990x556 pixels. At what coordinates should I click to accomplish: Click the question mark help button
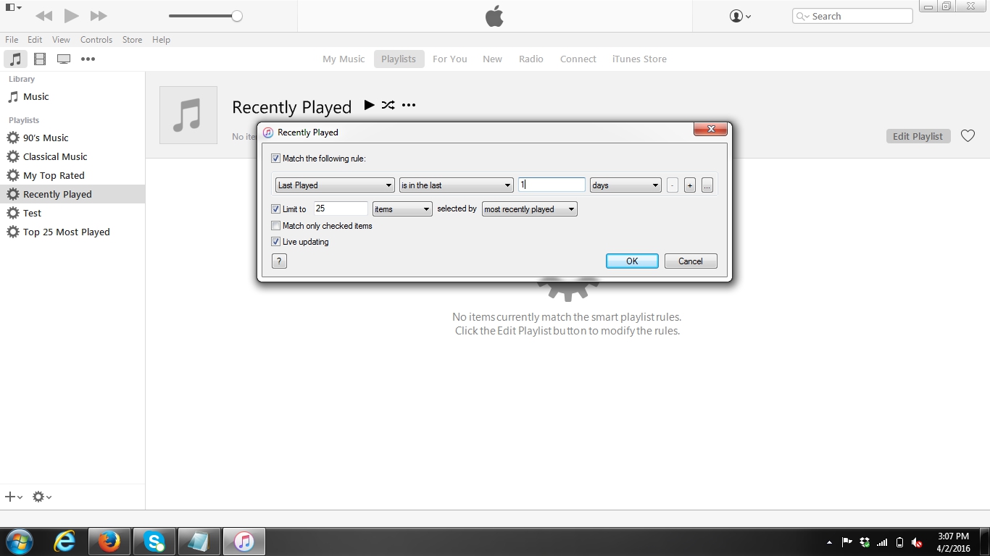pyautogui.click(x=279, y=261)
